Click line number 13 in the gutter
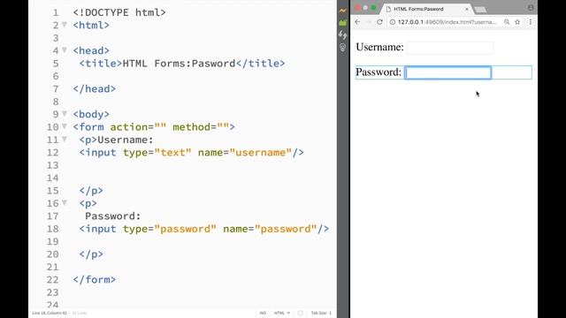Viewport: 566px width, 318px height. (x=53, y=165)
